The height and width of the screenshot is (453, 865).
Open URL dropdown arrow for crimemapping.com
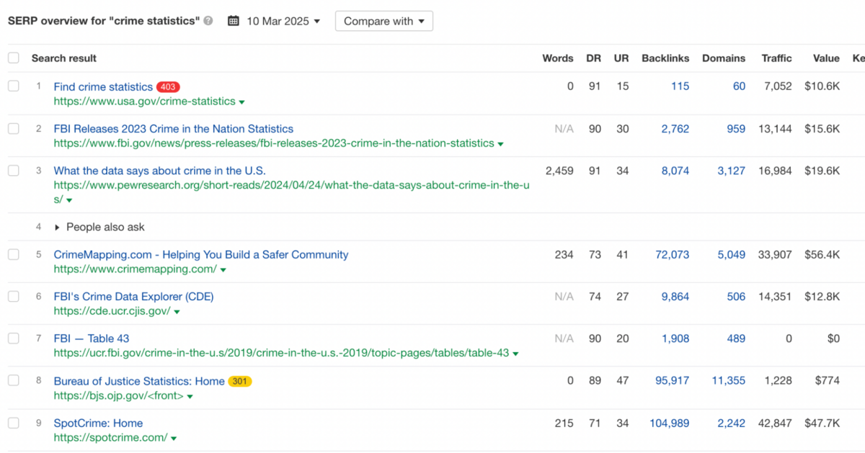223,270
